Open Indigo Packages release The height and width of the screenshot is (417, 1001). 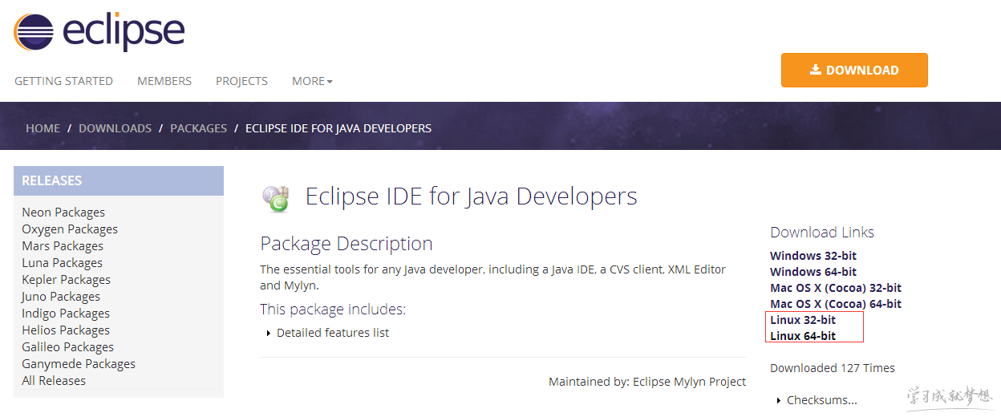pyautogui.click(x=66, y=314)
